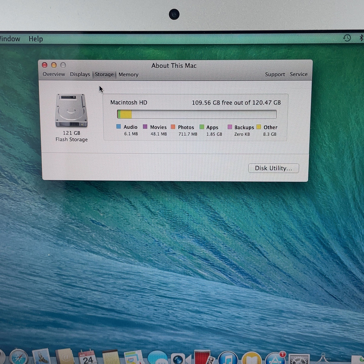Screen dimensions: 364x364
Task: Click the '8.3 GB' Other value
Action: tap(270, 134)
